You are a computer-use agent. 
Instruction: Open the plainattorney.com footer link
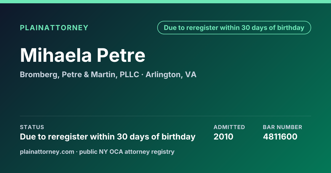click(x=47, y=152)
